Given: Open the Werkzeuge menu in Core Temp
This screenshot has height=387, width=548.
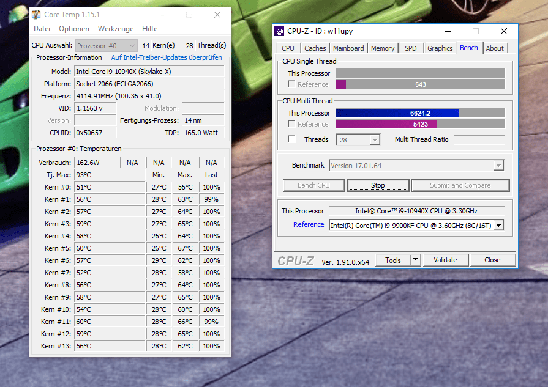Looking at the screenshot, I should 116,29.
